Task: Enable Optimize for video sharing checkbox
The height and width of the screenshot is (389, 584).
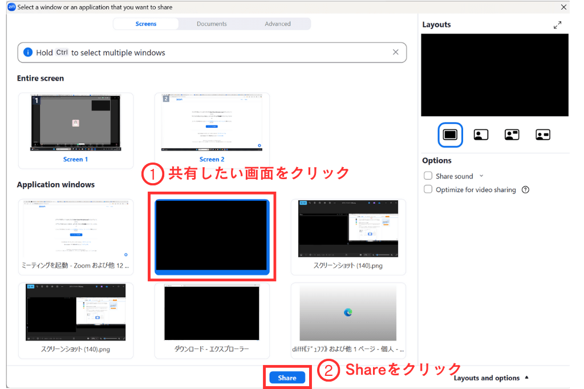Action: click(x=428, y=190)
